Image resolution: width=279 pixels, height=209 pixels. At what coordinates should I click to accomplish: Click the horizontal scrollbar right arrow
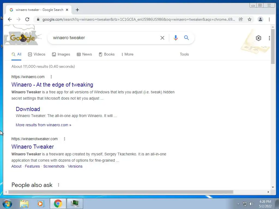(268, 192)
